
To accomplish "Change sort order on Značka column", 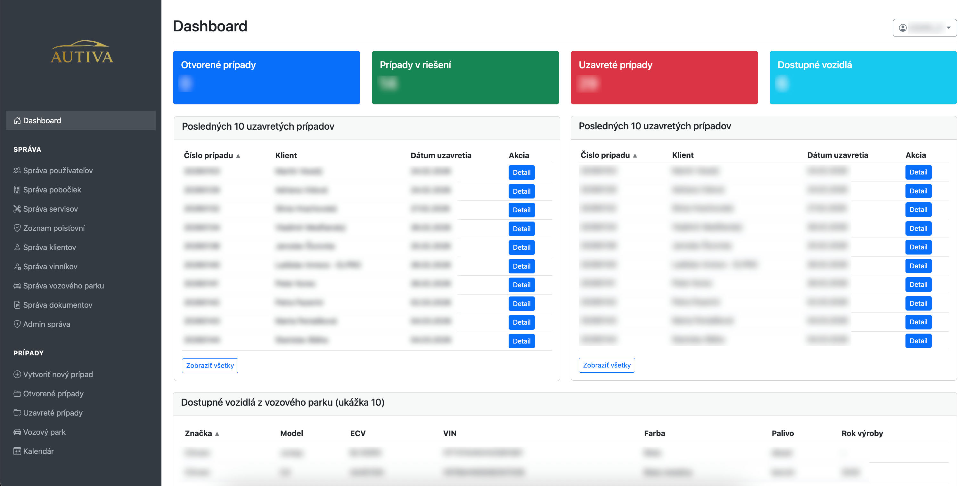I will [x=201, y=433].
